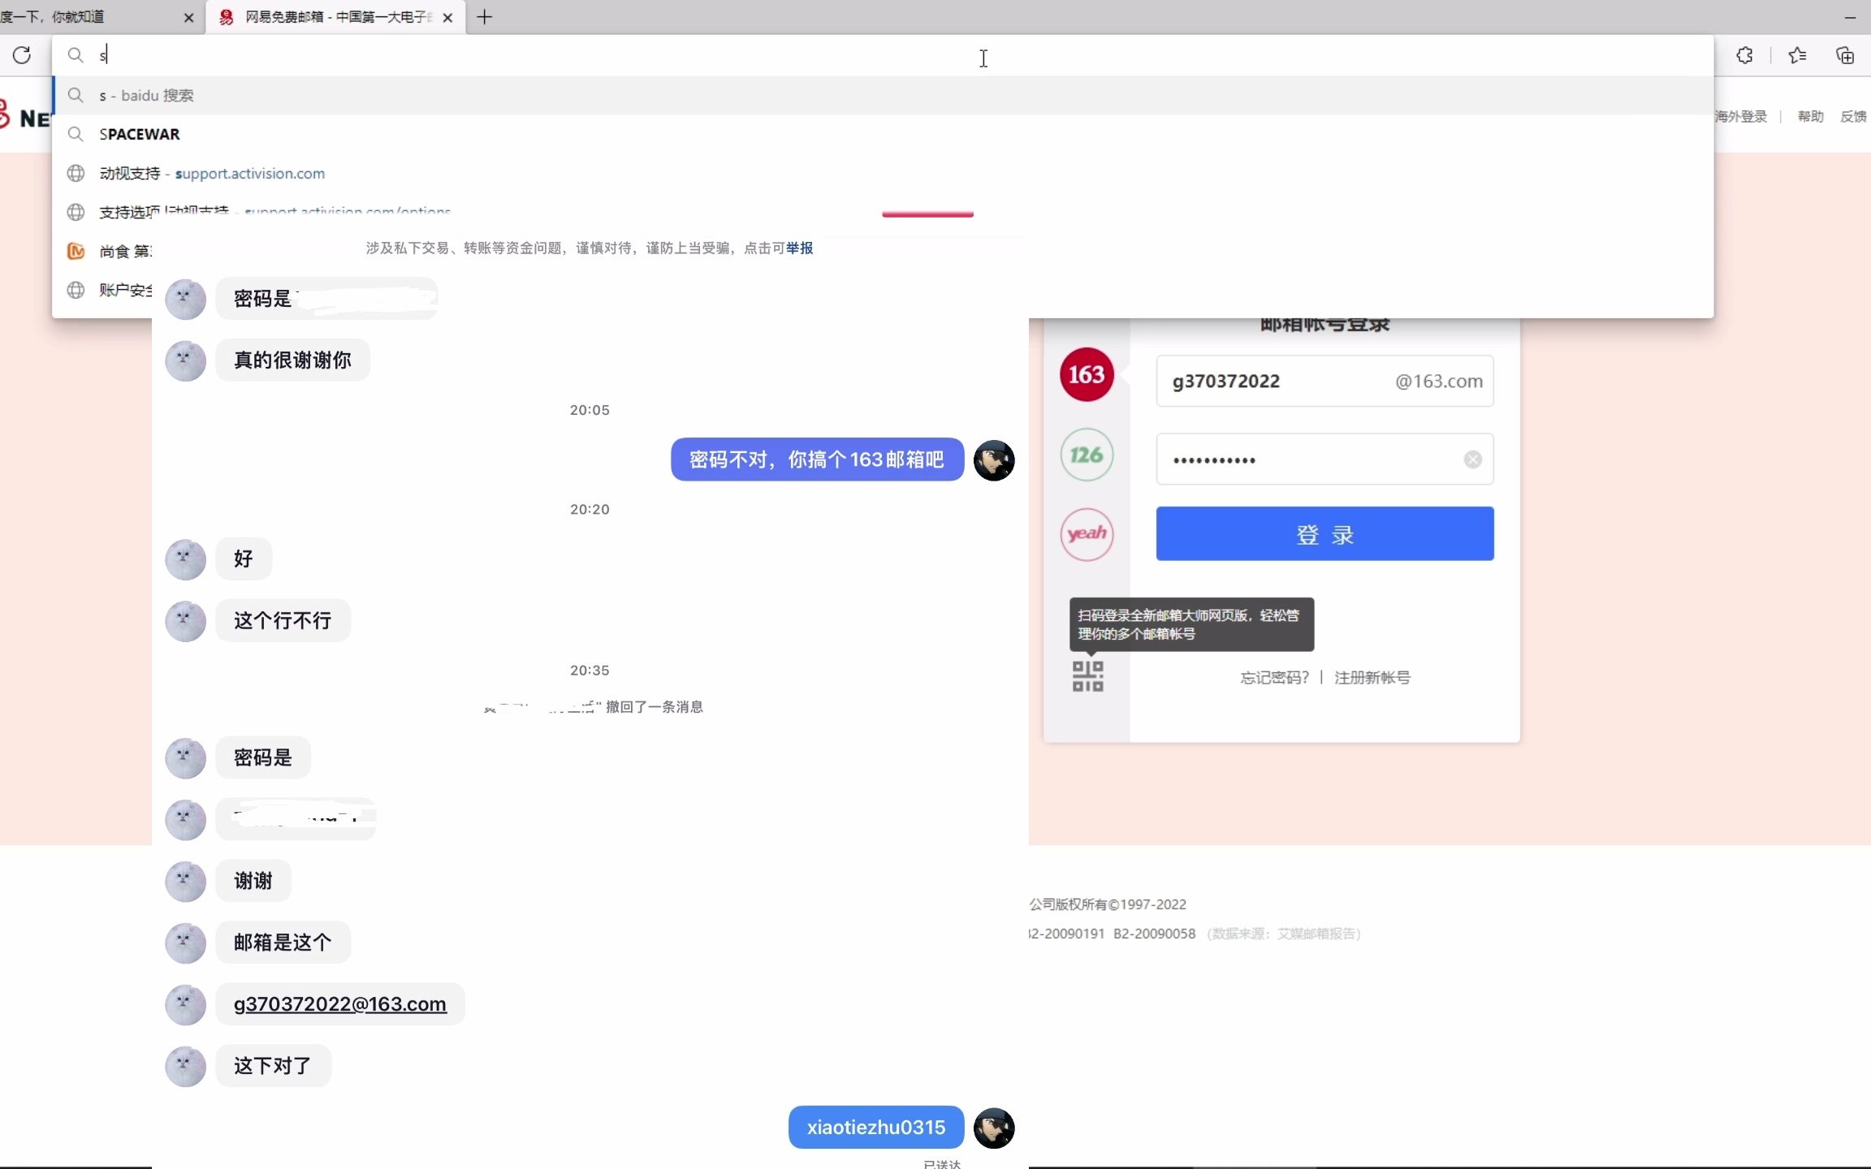
Task: Select the SPACEWAR search suggestion
Action: click(883, 134)
